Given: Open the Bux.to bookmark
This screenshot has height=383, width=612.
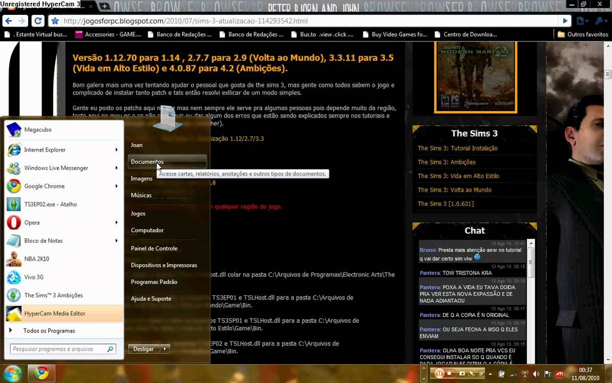Looking at the screenshot, I should 322,35.
